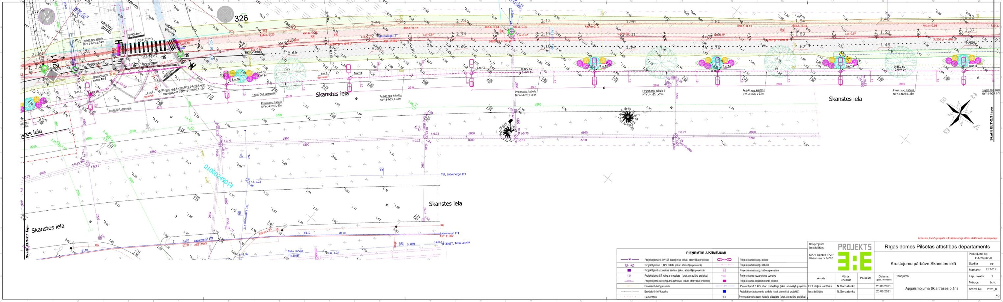Click the 'b.nr.8 demontēt' annotation
The image size is (1003, 302).
pos(324,75)
